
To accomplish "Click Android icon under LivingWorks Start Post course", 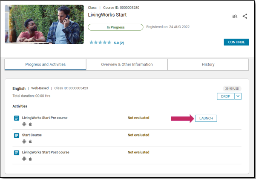I will (x=24, y=159).
